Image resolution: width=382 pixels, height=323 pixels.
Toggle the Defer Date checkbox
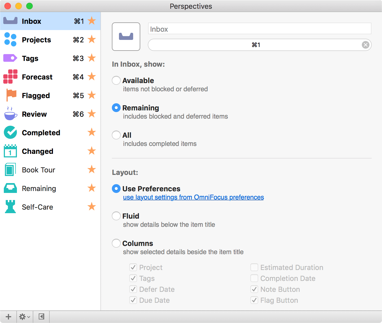pos(133,289)
